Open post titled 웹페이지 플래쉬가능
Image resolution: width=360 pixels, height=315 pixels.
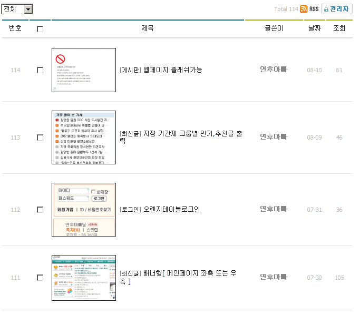[x=161, y=70]
